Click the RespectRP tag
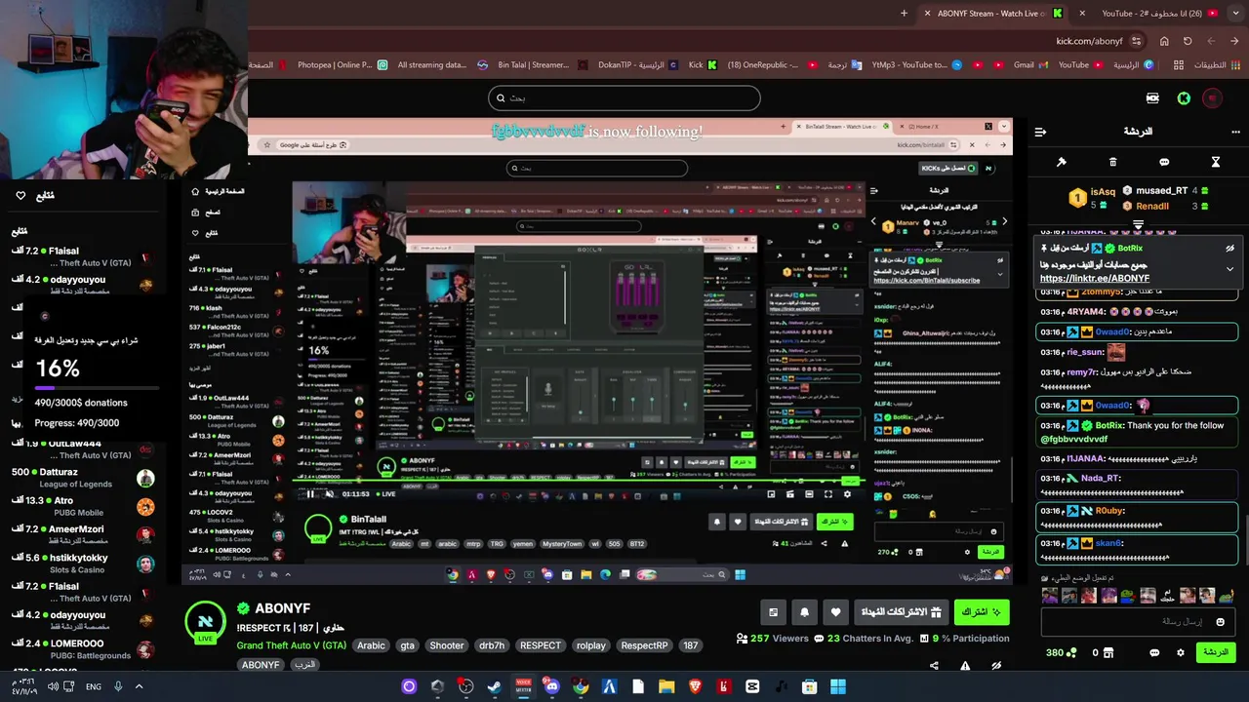 [644, 645]
